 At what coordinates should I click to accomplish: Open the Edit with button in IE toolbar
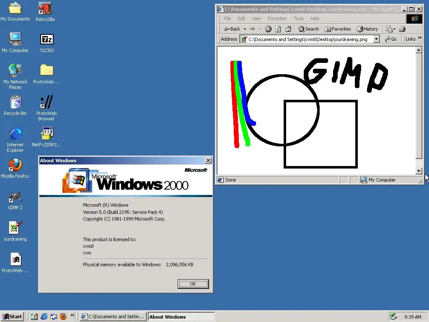tap(389, 29)
